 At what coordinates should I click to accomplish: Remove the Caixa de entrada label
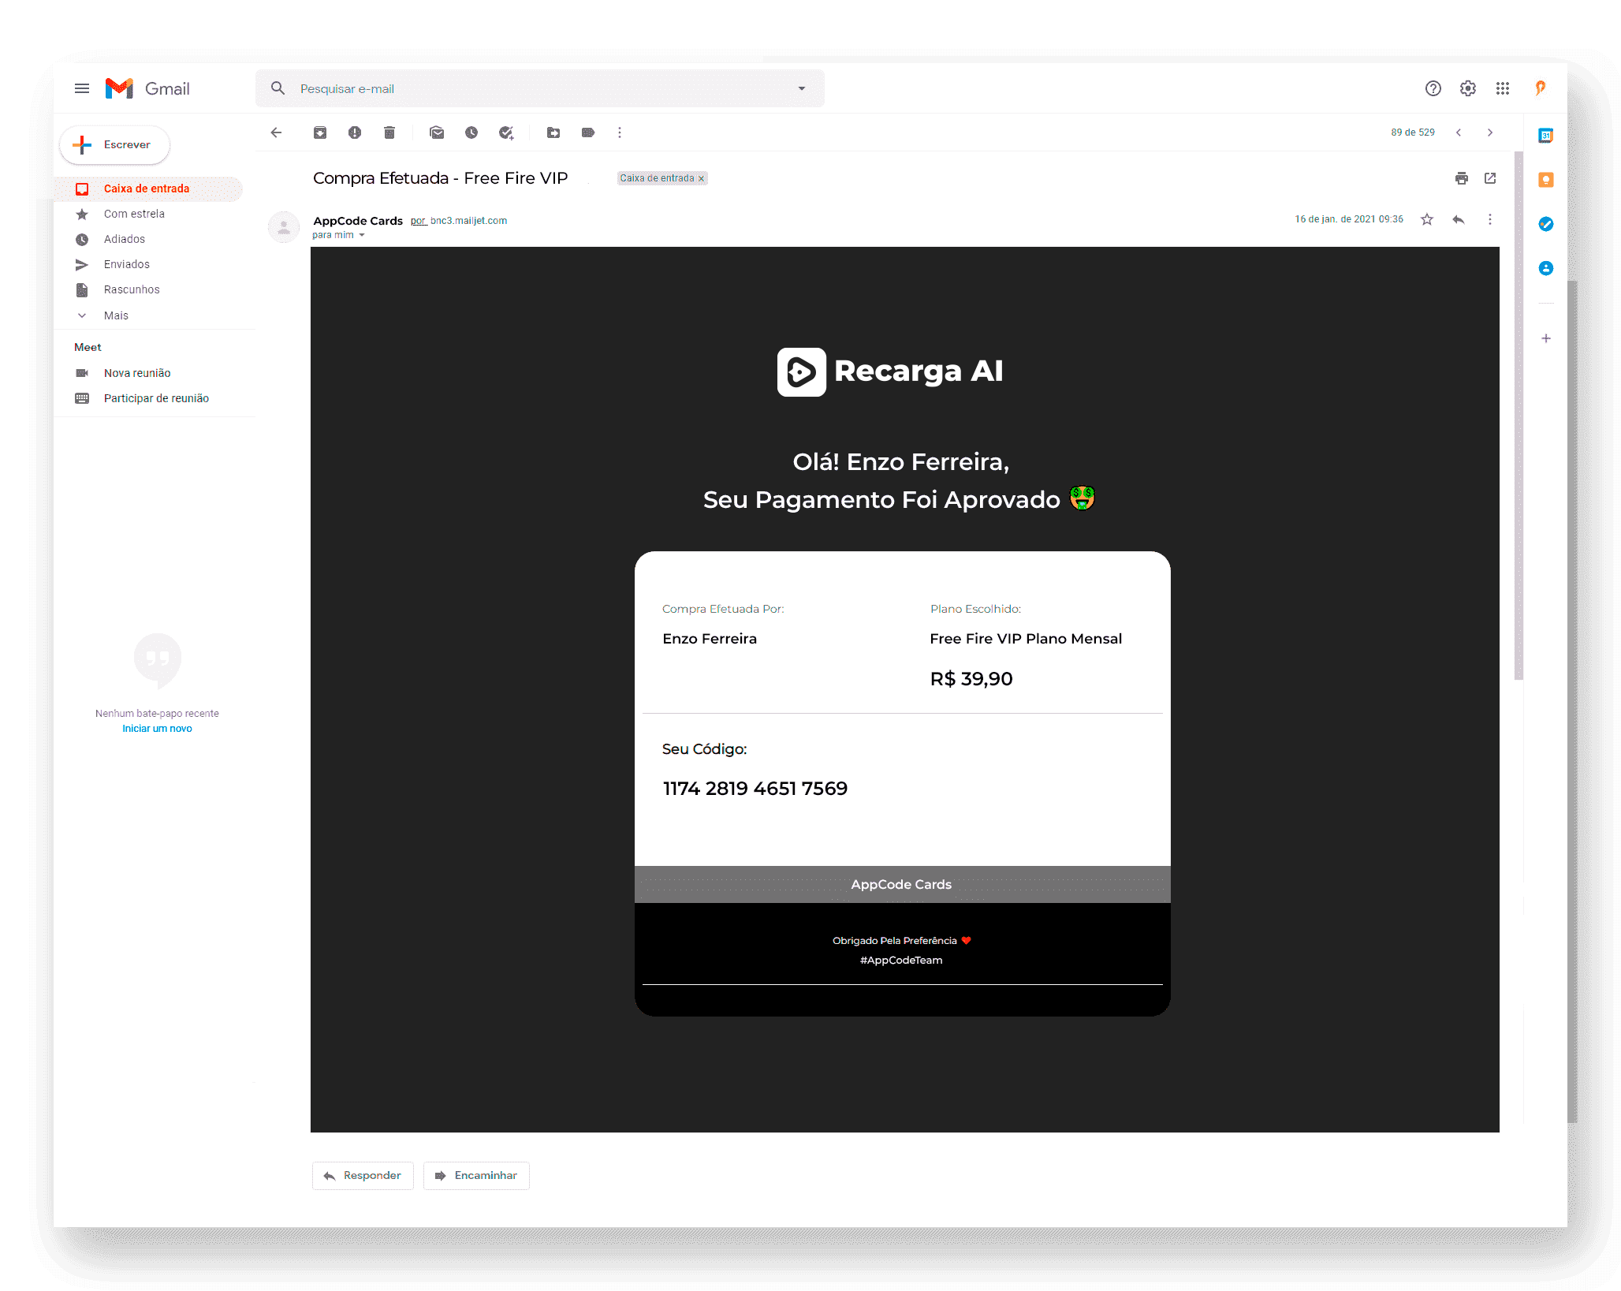pyautogui.click(x=701, y=179)
